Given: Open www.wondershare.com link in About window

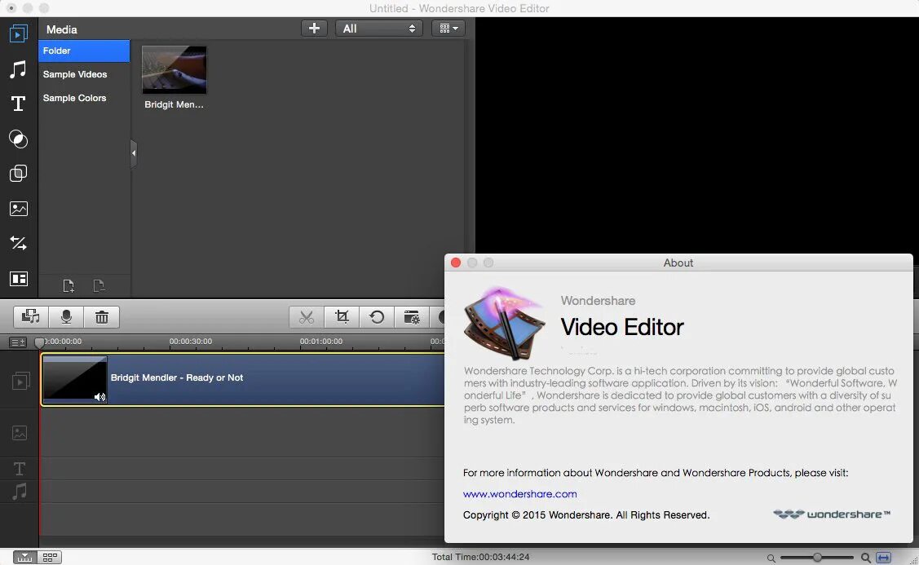Looking at the screenshot, I should point(520,494).
